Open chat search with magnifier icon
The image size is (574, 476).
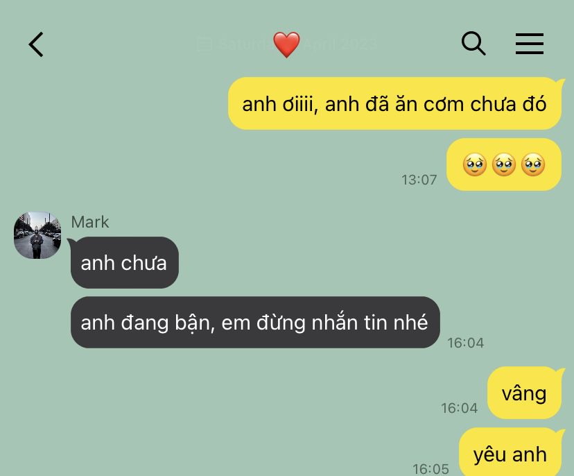pyautogui.click(x=473, y=43)
